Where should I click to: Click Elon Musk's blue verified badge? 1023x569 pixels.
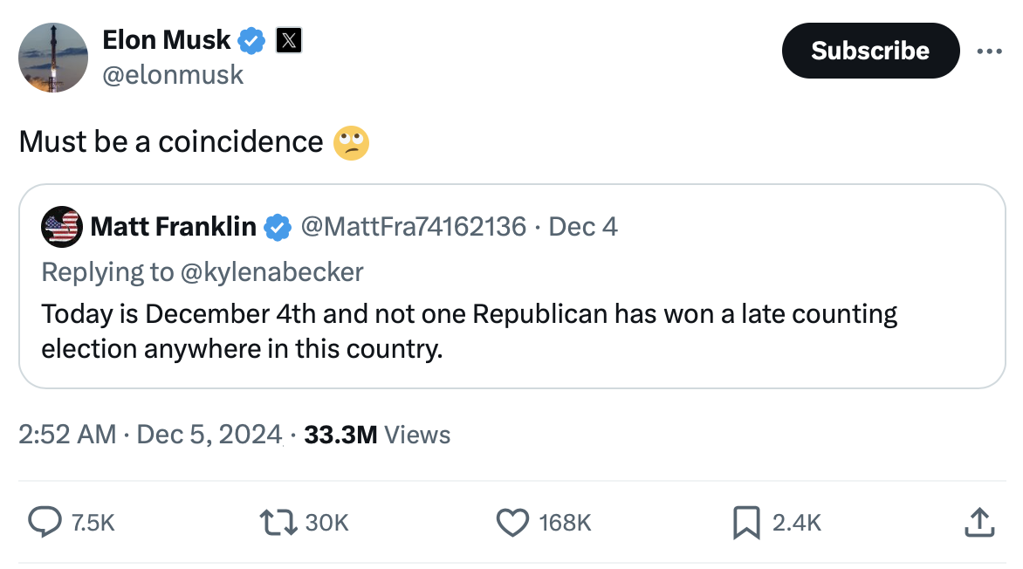[252, 40]
